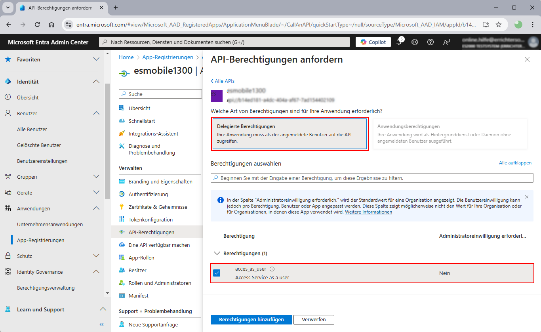This screenshot has height=332, width=541.
Task: Uncheck the acces_as_user permission checkbox
Action: [217, 273]
